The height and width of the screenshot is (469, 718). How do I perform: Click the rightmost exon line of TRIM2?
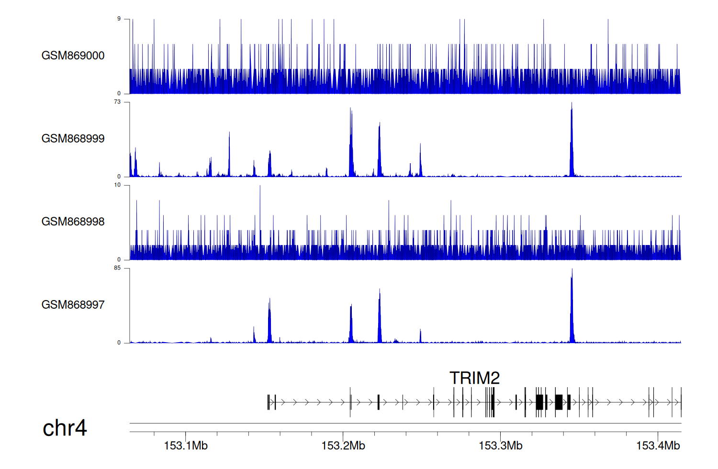(681, 402)
